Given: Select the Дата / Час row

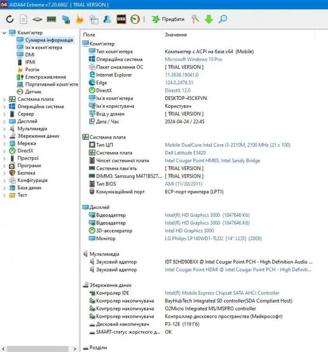Looking at the screenshot, I should pyautogui.click(x=198, y=122).
